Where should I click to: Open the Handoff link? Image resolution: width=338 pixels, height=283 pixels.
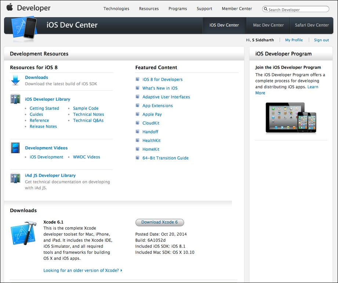150,132
